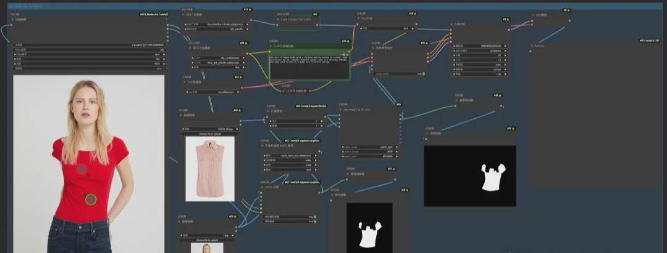667x253 pixels.
Task: Click choose file to upload in bottom image loader
Action: click(209, 240)
